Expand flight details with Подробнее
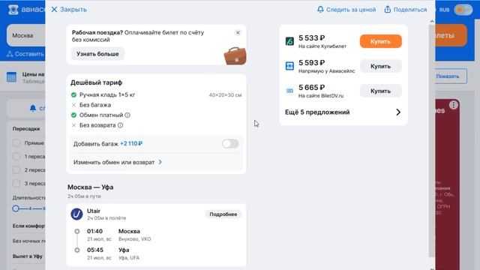The image size is (480, 270). tap(223, 214)
